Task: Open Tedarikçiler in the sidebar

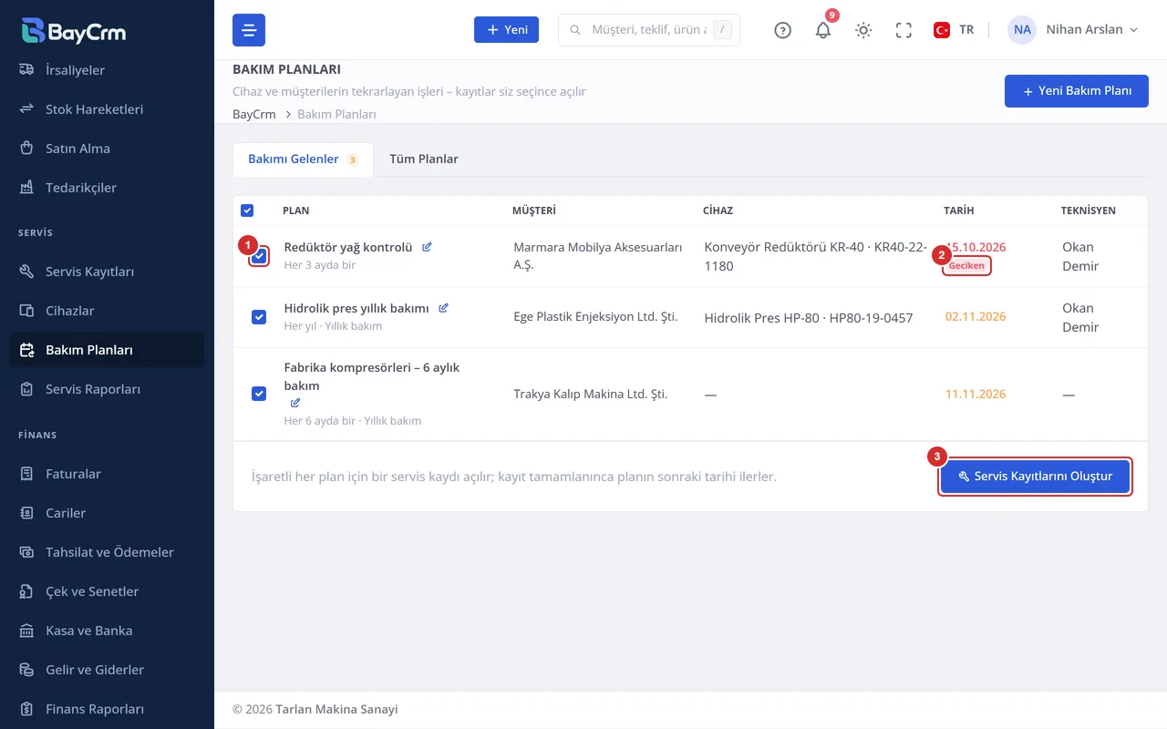Action: [107, 188]
